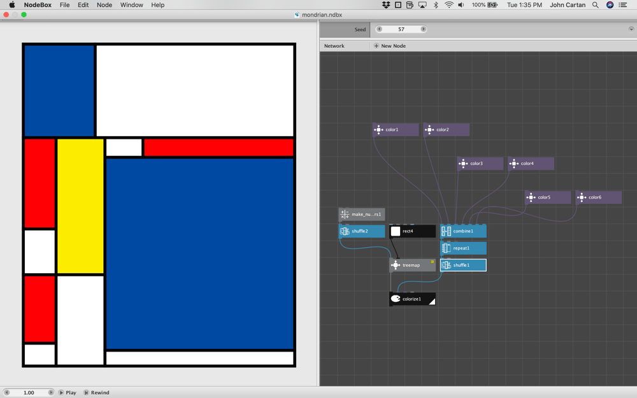Image resolution: width=637 pixels, height=398 pixels.
Task: Select the color2 node icon
Action: tap(429, 129)
